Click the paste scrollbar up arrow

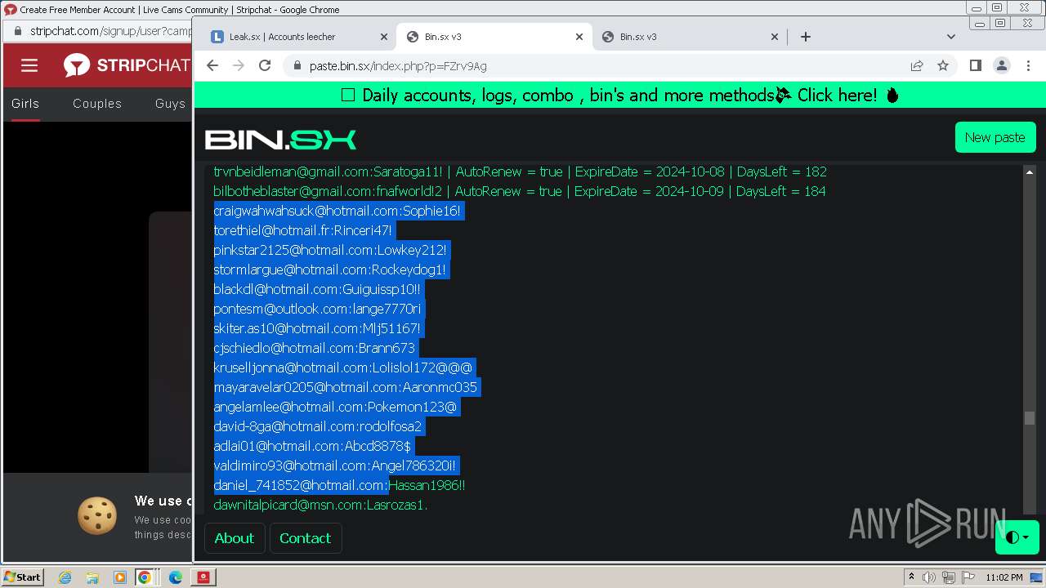(x=1030, y=172)
